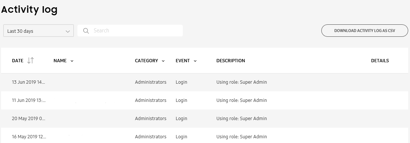Click the Activity log page heading

click(x=29, y=10)
